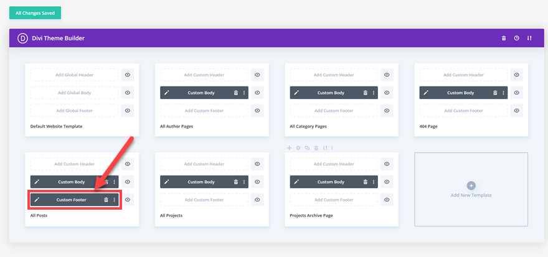Edit All Posts Custom Footer with pencil
Viewport: 548px width, 257px height.
tap(37, 200)
